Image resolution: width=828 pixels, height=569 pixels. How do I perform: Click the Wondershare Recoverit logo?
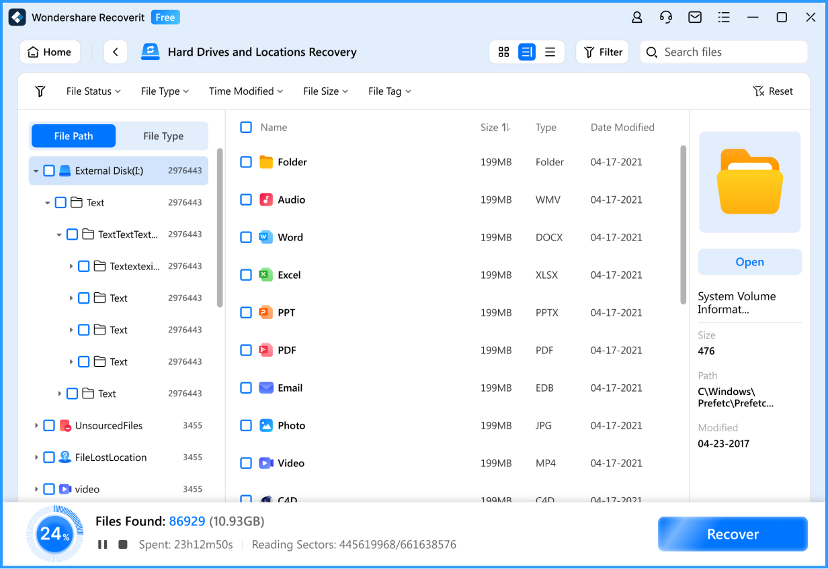tap(17, 17)
